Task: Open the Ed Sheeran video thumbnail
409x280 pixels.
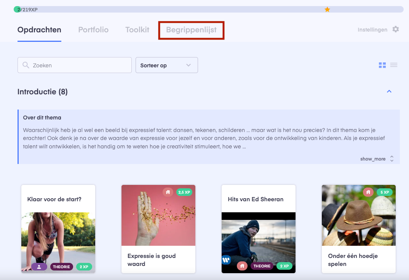Action: [259, 243]
